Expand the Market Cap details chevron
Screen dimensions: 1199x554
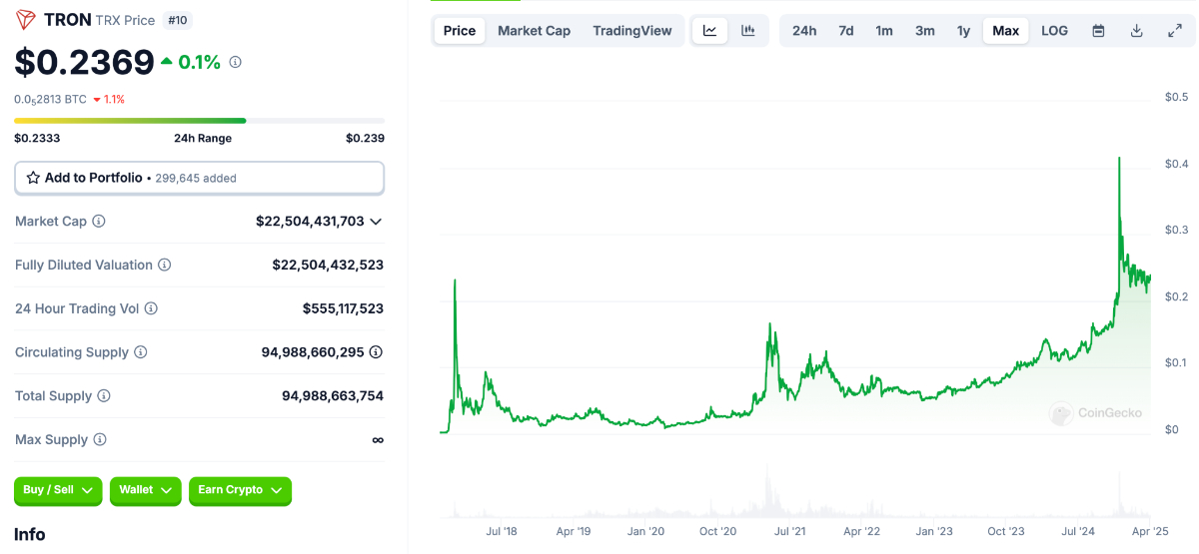pyautogui.click(x=376, y=222)
